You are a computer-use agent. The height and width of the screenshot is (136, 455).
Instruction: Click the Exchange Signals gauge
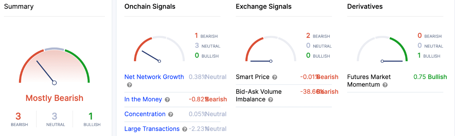tap(271, 49)
